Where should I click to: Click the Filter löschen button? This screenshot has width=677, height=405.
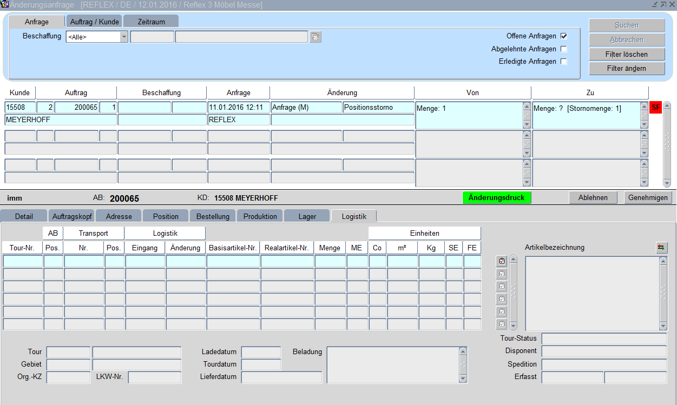[627, 55]
